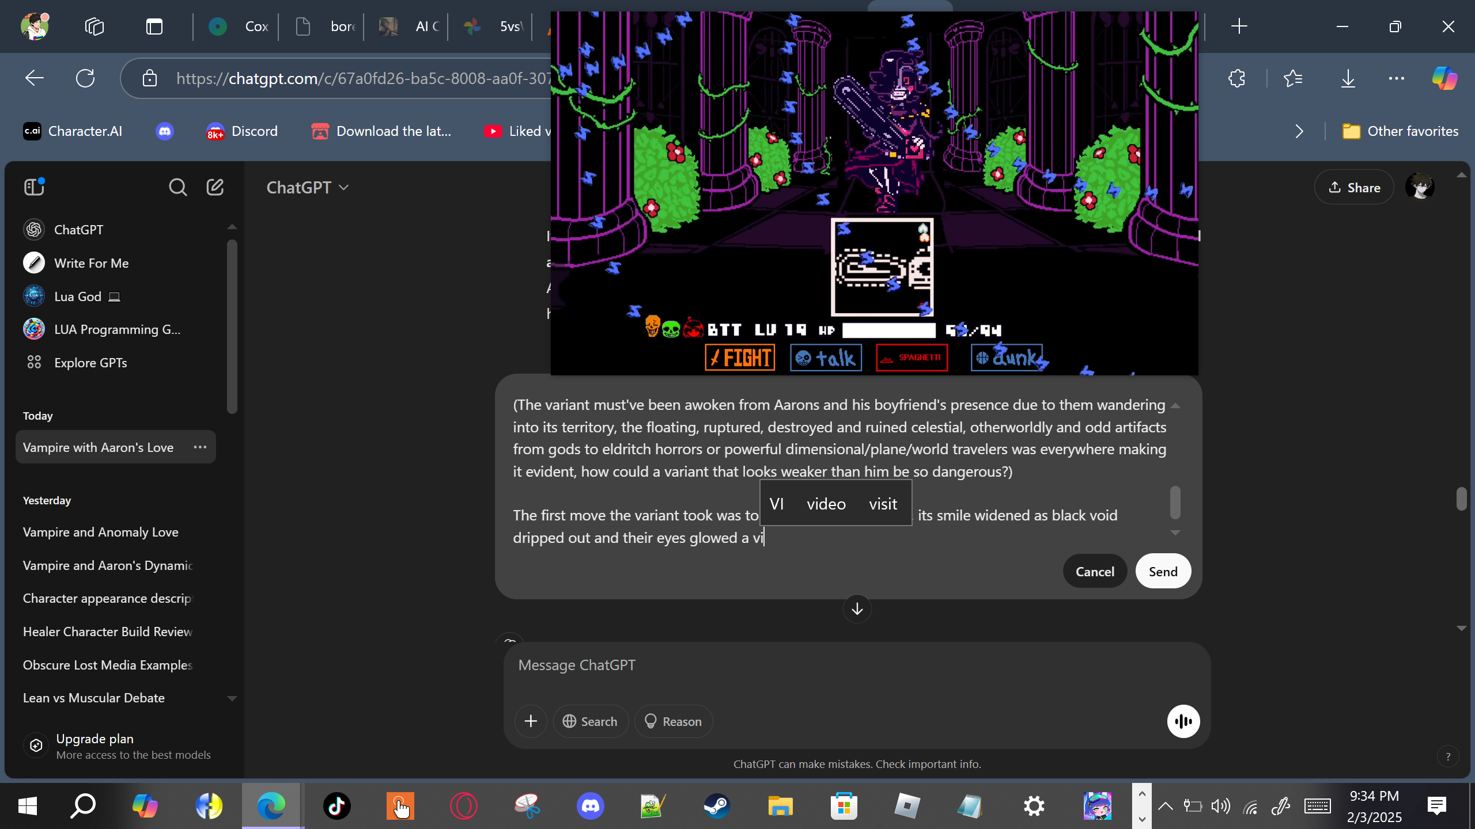Open TikTok from the taskbar
1475x829 pixels.
point(336,806)
